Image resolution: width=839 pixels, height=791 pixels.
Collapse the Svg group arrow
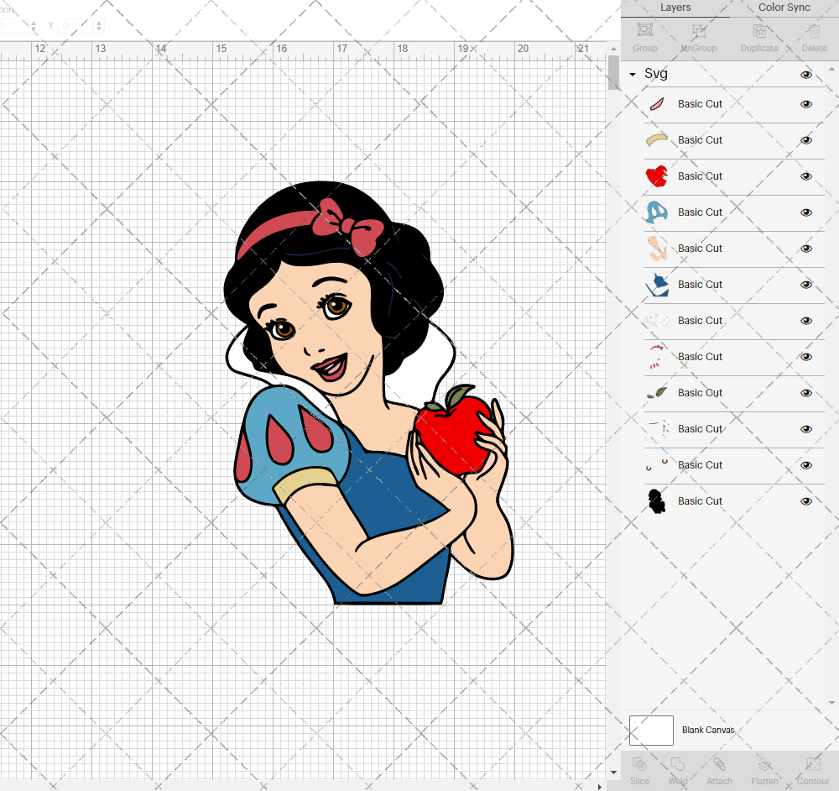pos(633,75)
